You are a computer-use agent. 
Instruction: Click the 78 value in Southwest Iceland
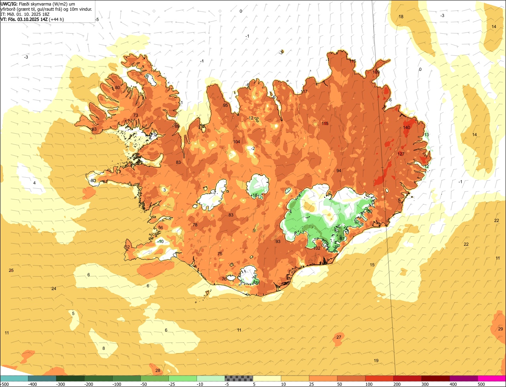195,225
